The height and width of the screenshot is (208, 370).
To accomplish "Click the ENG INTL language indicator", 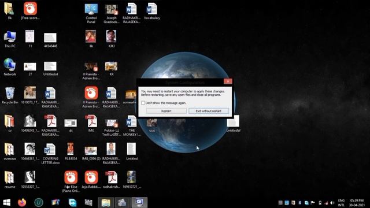I will (341, 203).
